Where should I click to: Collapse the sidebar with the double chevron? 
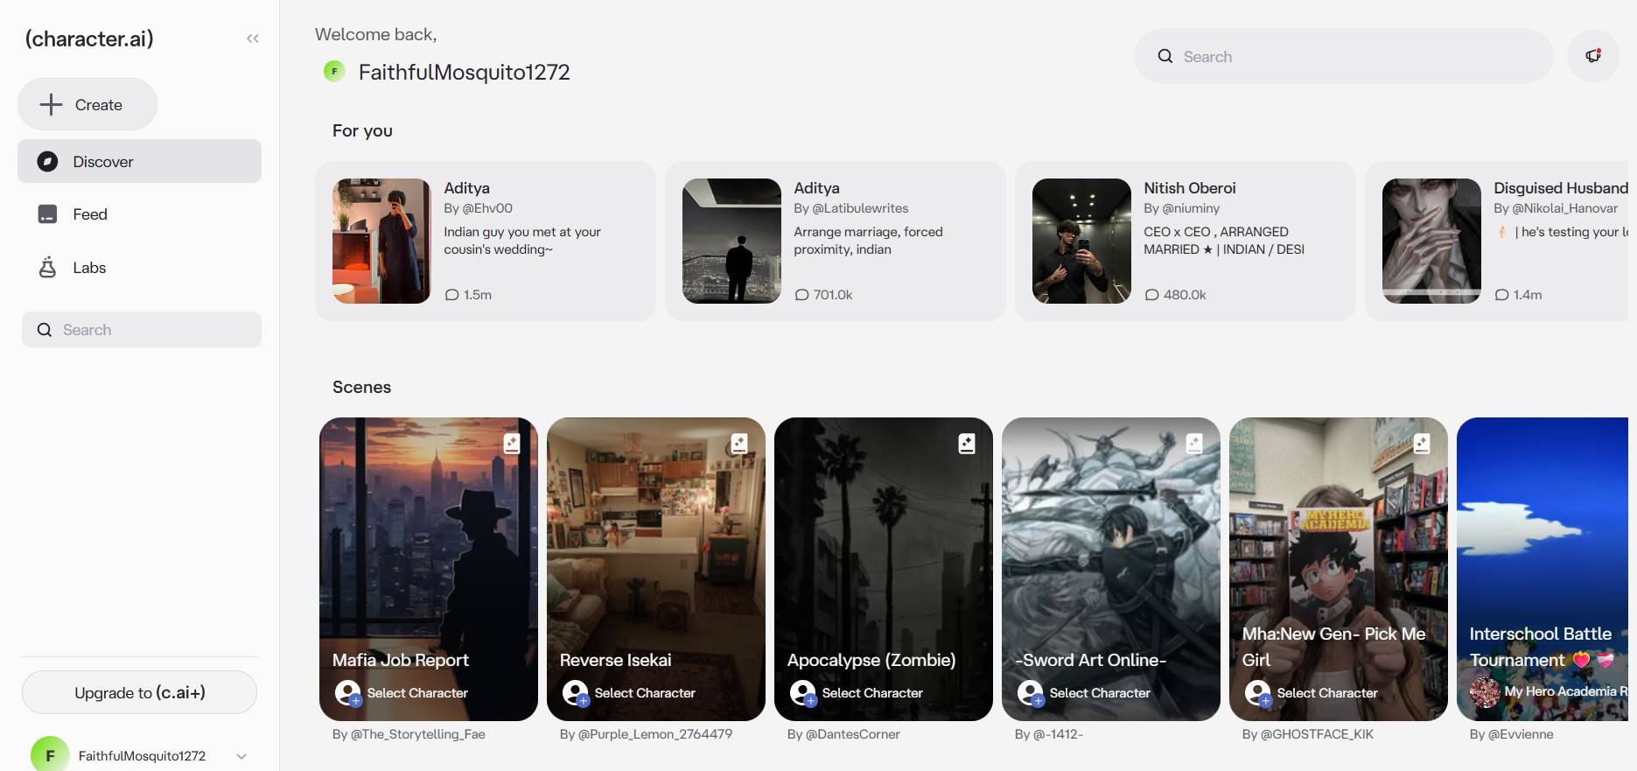pyautogui.click(x=253, y=39)
